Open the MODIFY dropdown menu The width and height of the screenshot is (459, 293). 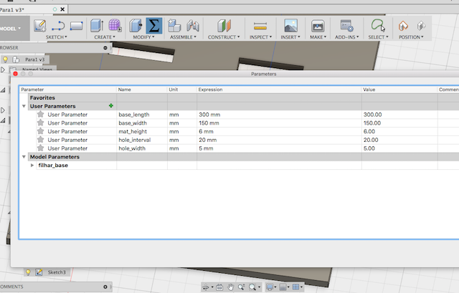143,37
